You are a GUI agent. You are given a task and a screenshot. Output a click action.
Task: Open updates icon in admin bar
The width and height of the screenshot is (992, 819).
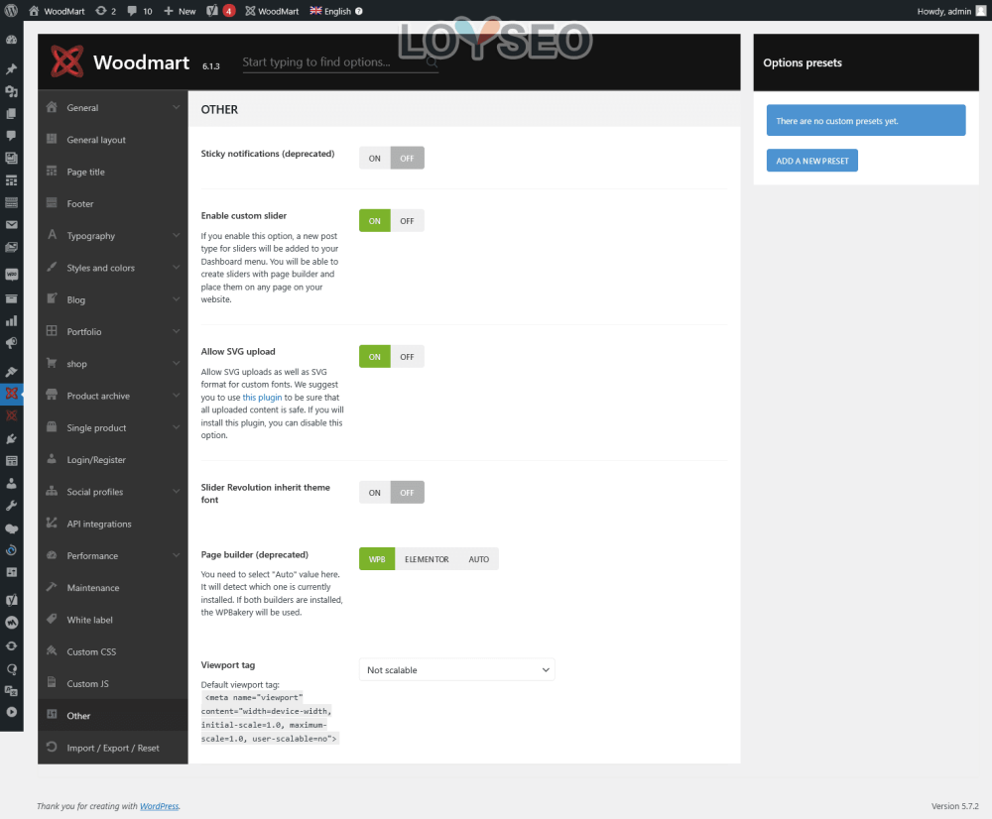click(105, 11)
